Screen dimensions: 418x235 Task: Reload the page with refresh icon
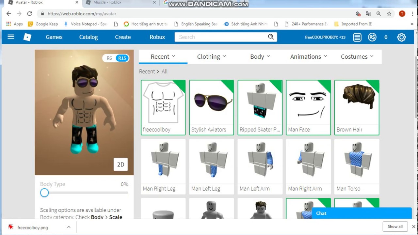(x=29, y=14)
